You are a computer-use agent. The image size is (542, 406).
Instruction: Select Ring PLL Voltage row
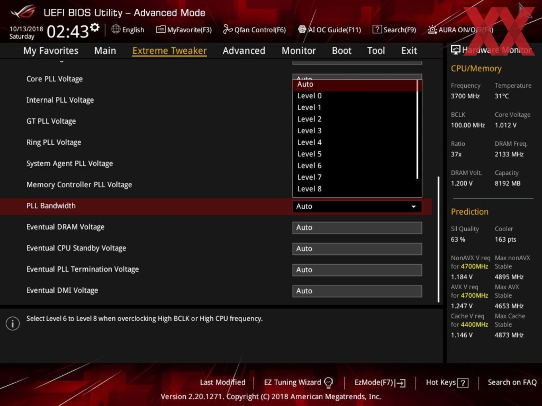coord(54,142)
